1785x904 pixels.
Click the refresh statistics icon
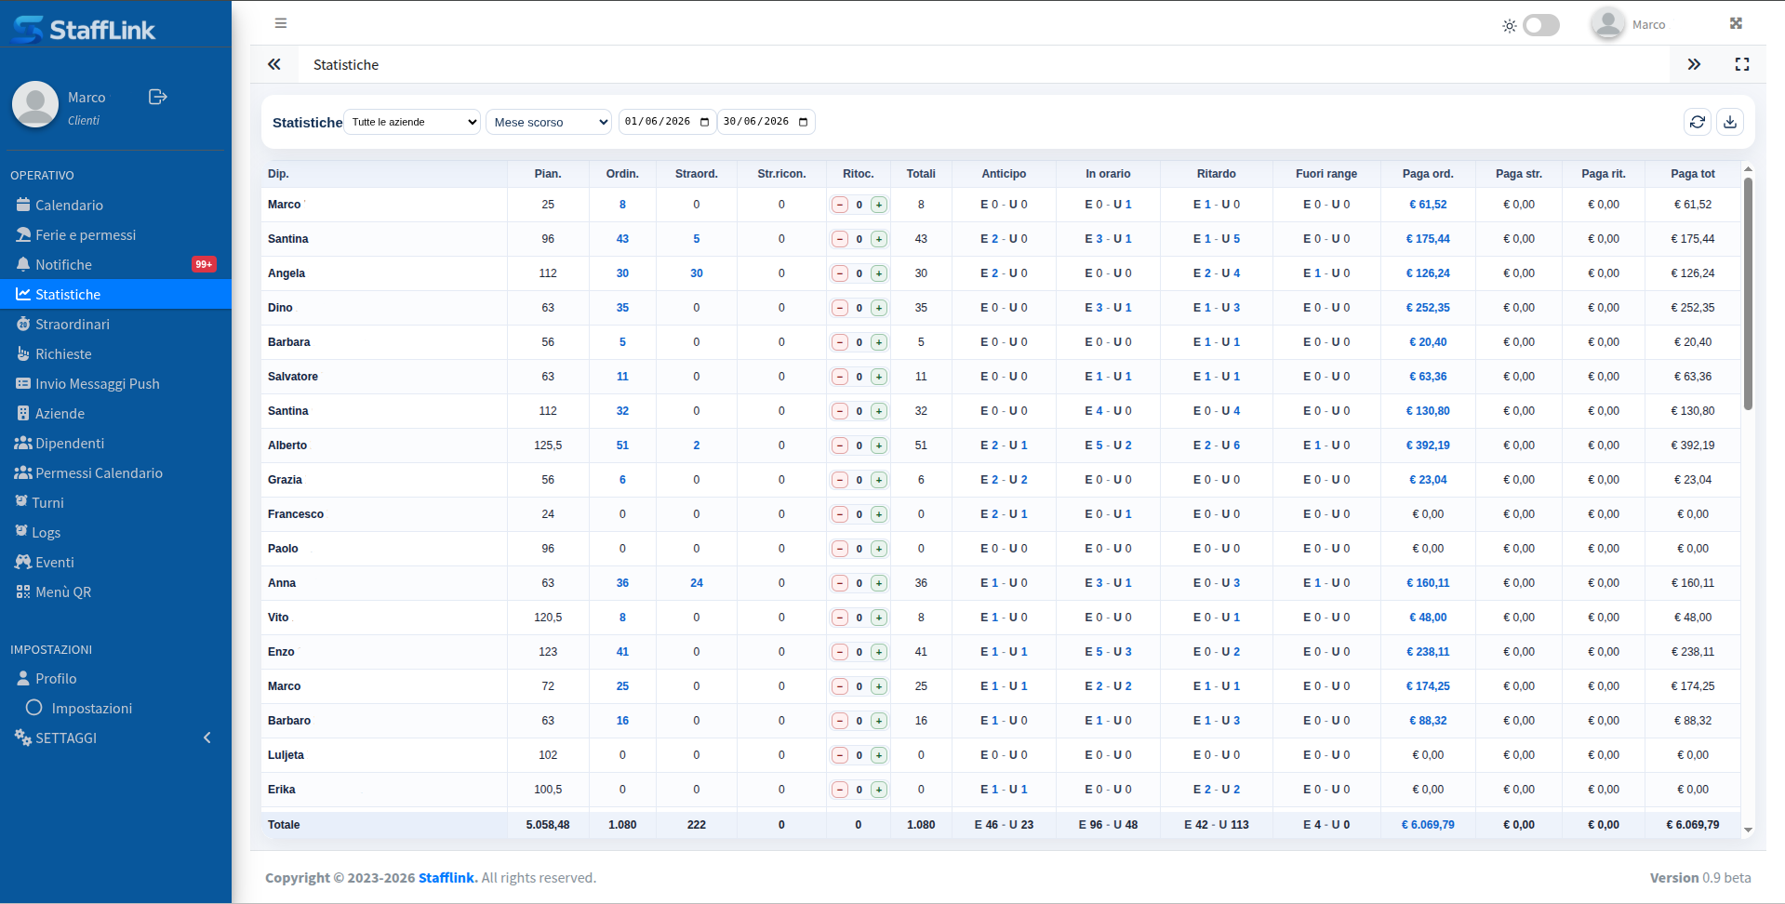(x=1698, y=122)
